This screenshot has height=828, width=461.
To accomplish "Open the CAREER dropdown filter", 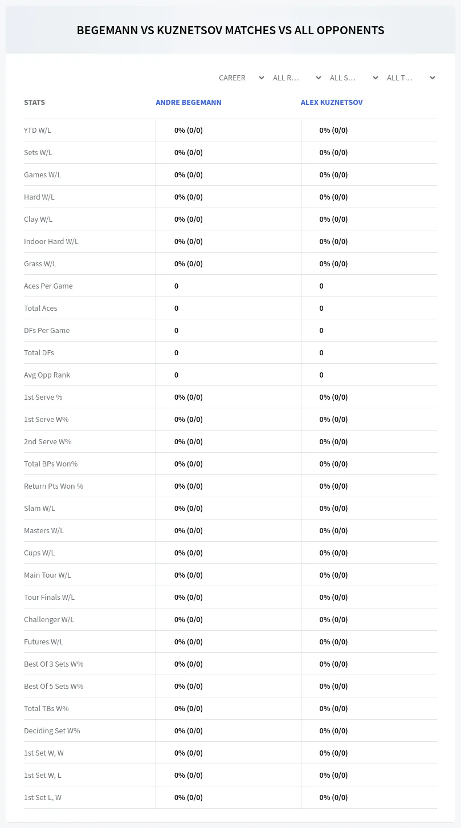I will 240,78.
